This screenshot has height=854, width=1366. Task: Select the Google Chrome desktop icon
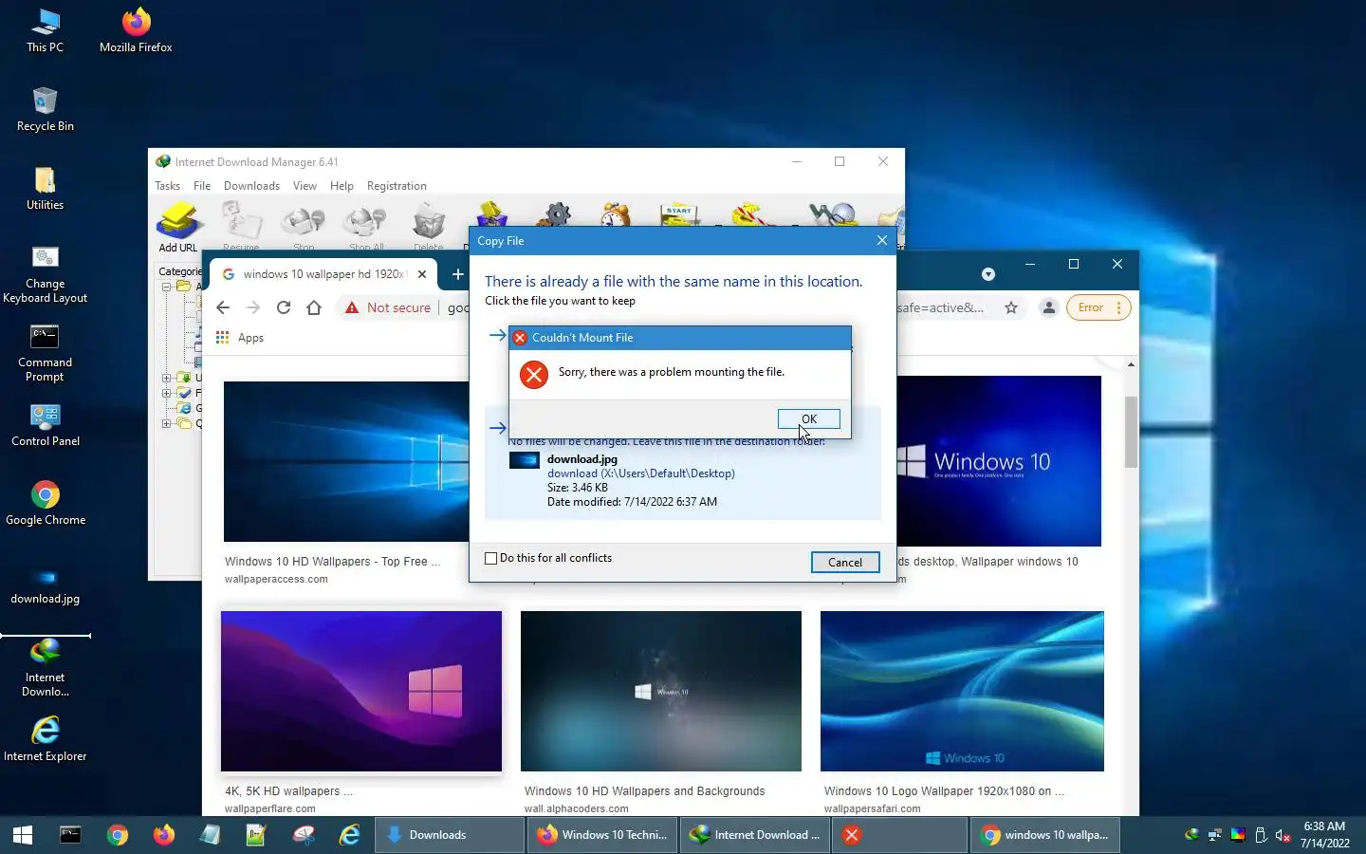pos(45,504)
